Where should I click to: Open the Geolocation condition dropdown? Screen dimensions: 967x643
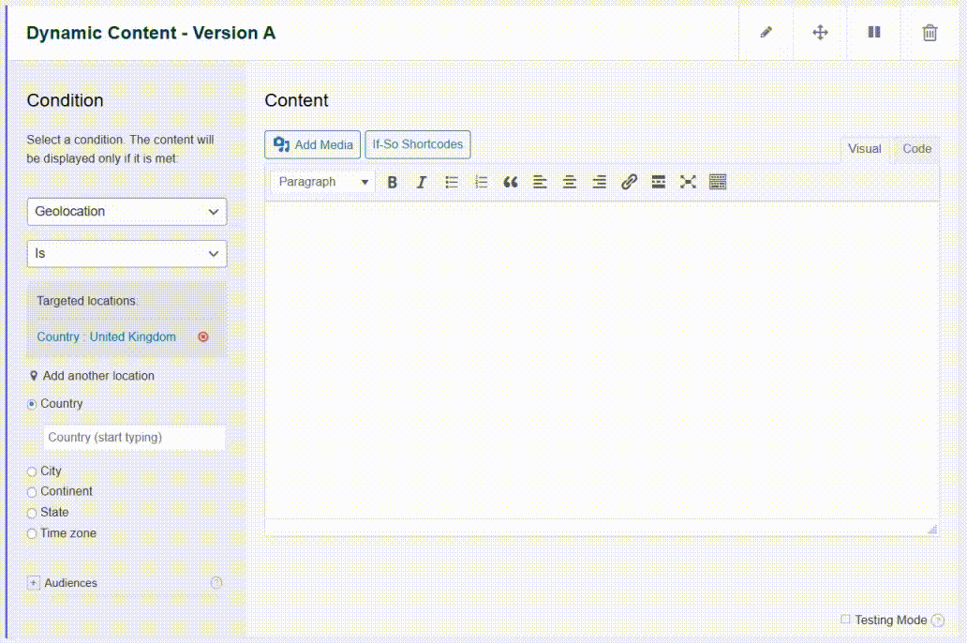click(126, 212)
